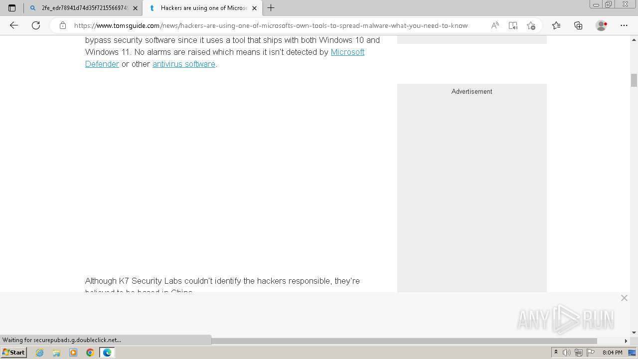Viewport: 638px width, 359px height.
Task: Open the user profile menu
Action: 601,25
